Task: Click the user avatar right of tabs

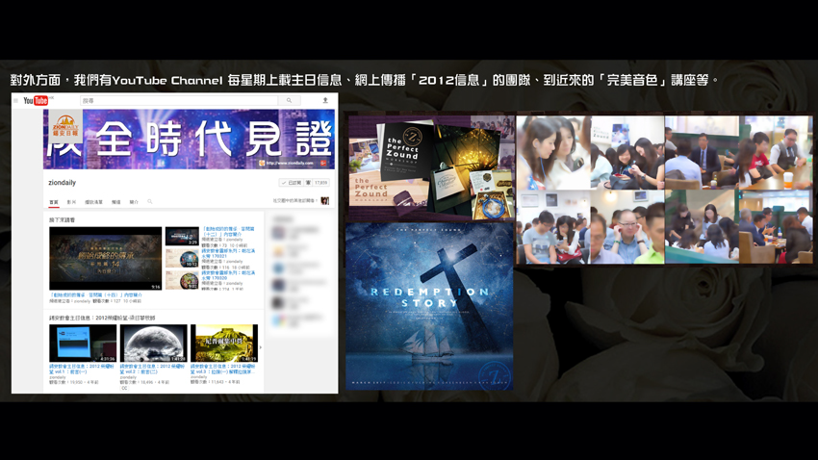Action: click(325, 201)
